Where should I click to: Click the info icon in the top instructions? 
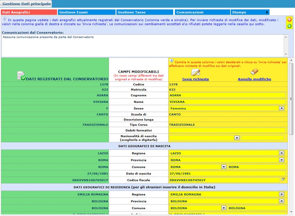4,19
